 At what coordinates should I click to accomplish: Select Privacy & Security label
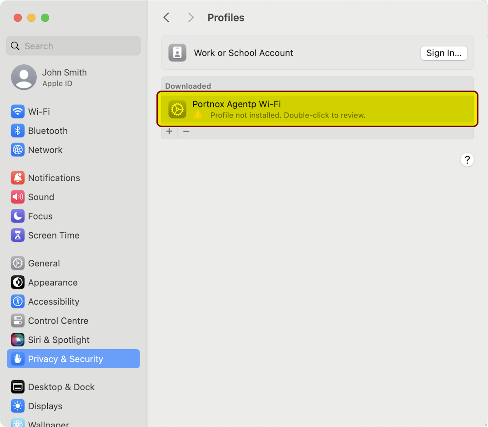[x=65, y=359]
